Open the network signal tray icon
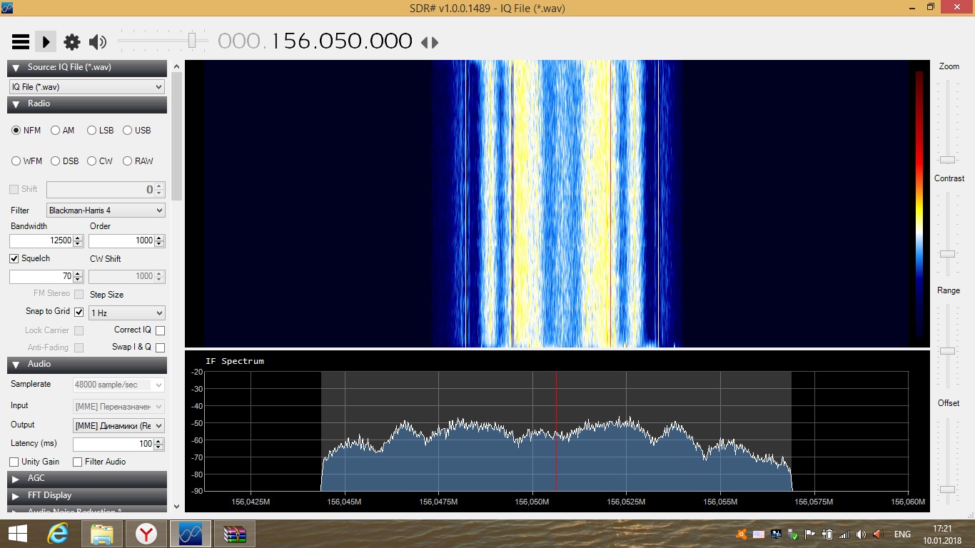The width and height of the screenshot is (975, 548). [x=844, y=534]
